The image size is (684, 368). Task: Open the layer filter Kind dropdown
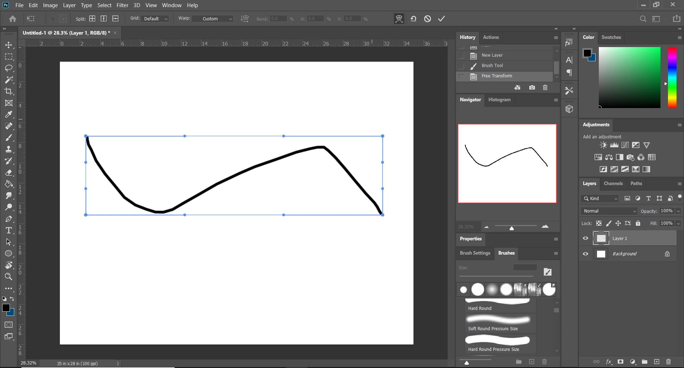click(600, 199)
